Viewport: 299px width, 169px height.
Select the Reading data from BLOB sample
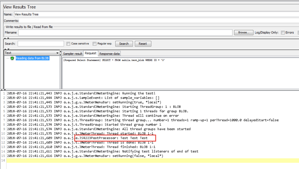point(32,58)
